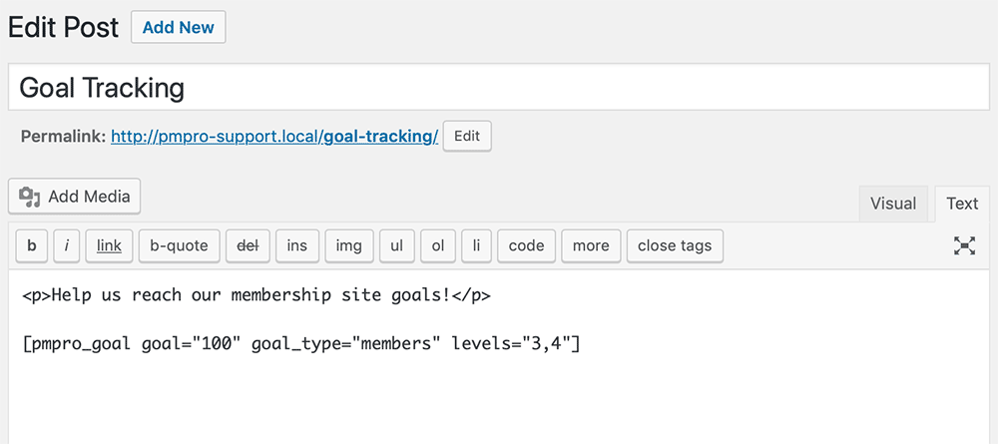Viewport: 998px width, 444px height.
Task: Switch to the Visual editor tab
Action: coord(893,204)
